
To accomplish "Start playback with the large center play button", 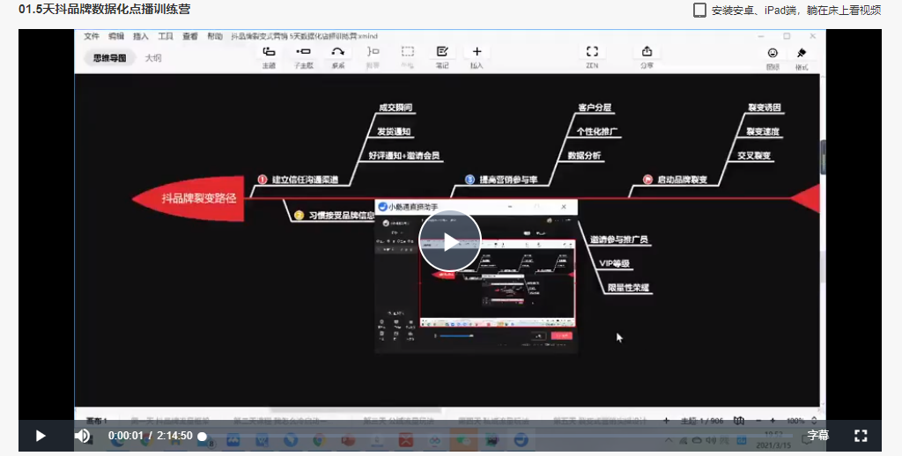I will point(450,241).
